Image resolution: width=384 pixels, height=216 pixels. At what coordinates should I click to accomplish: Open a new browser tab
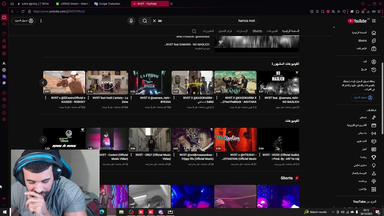tap(171, 4)
